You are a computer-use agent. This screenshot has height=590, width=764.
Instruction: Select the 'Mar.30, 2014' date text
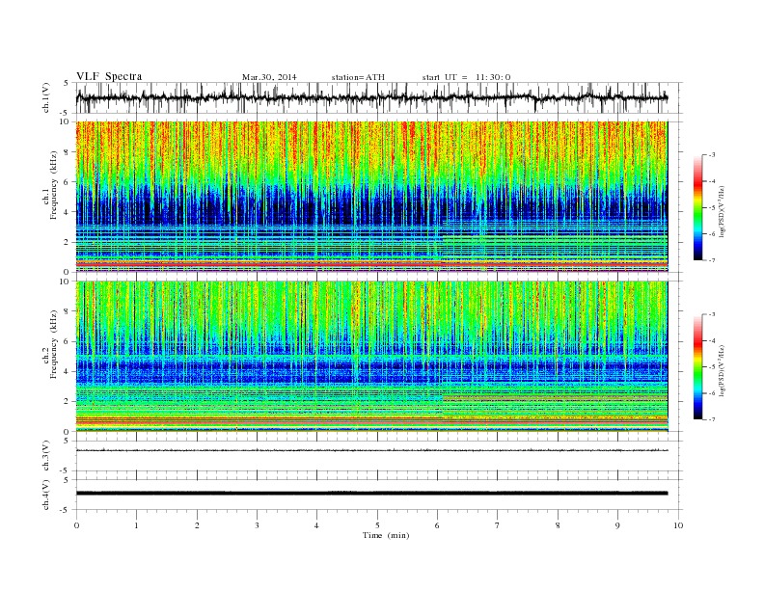coord(269,77)
